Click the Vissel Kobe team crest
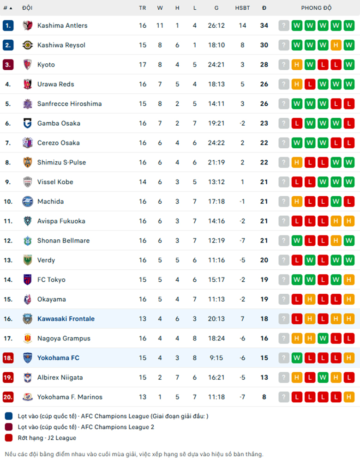 28,182
